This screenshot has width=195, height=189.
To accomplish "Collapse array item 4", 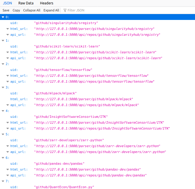I will pos(3,111).
